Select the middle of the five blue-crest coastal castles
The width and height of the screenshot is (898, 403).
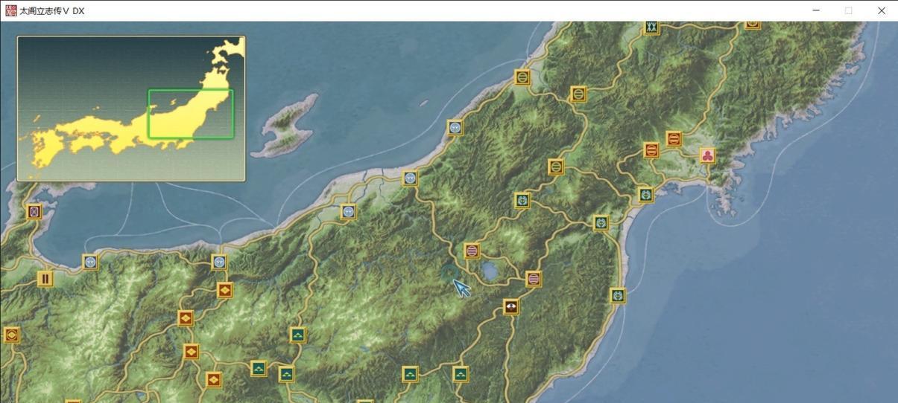tap(348, 212)
